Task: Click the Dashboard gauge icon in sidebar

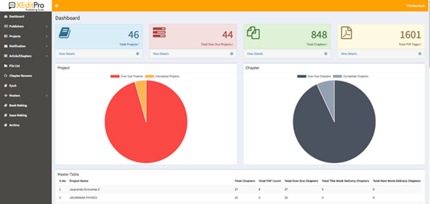Action: click(x=6, y=17)
